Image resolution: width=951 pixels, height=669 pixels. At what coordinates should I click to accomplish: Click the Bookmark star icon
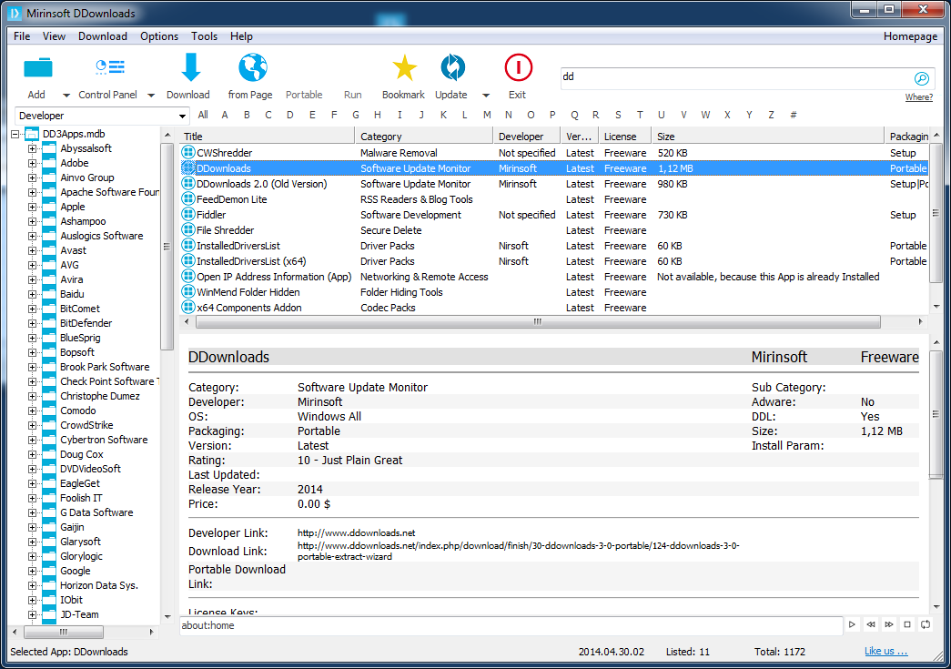404,67
